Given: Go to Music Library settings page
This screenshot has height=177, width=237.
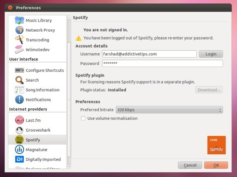Looking at the screenshot, I should [39, 20].
